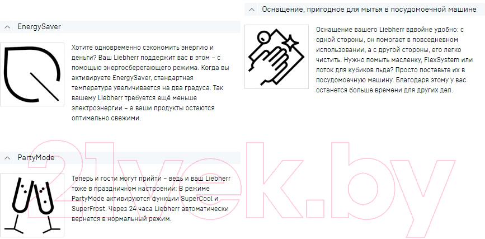
Task: Click the paragraph starting 'Хотите одновременно сэкономить'
Action: pos(150,83)
